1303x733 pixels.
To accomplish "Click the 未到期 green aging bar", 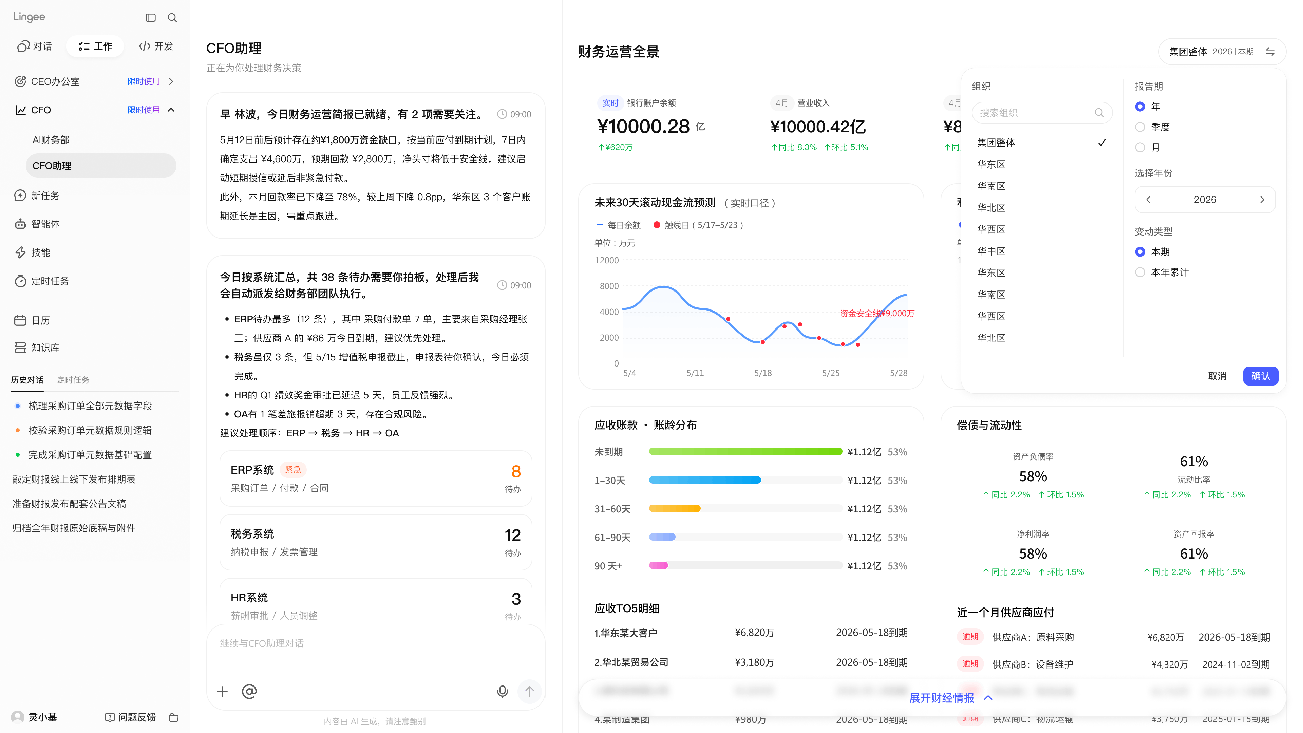I will 745,452.
